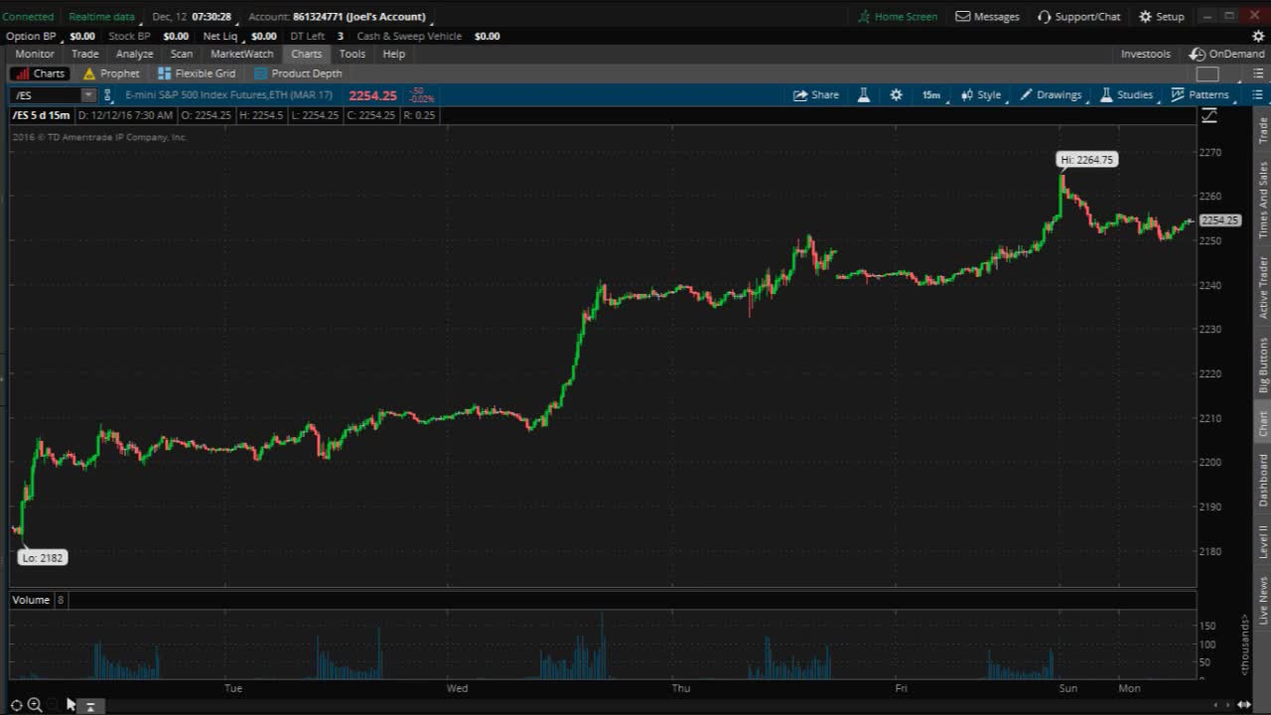This screenshot has width=1271, height=715.
Task: Open the Prophet subtab
Action: (111, 73)
